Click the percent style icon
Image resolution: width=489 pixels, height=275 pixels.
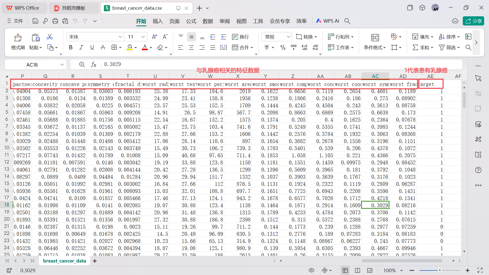click(283, 47)
